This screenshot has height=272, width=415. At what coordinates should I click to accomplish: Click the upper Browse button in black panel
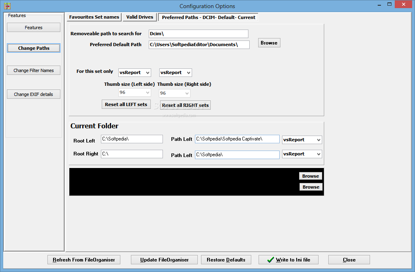pyautogui.click(x=311, y=176)
